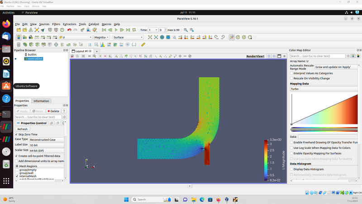The image size is (362, 204).
Task: Toggle animation loop mode
Action: click(134, 30)
